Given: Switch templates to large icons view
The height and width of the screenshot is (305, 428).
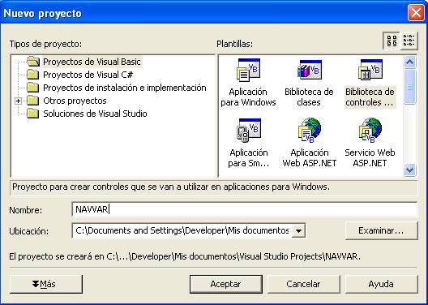Looking at the screenshot, I should tap(392, 41).
